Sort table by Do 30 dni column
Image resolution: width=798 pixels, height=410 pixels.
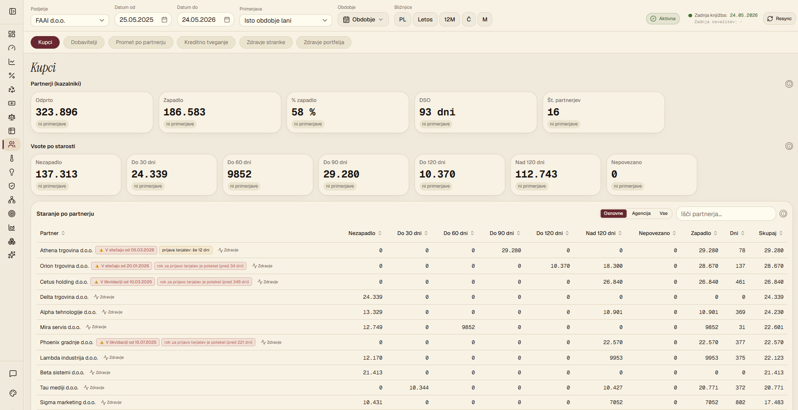click(x=412, y=233)
